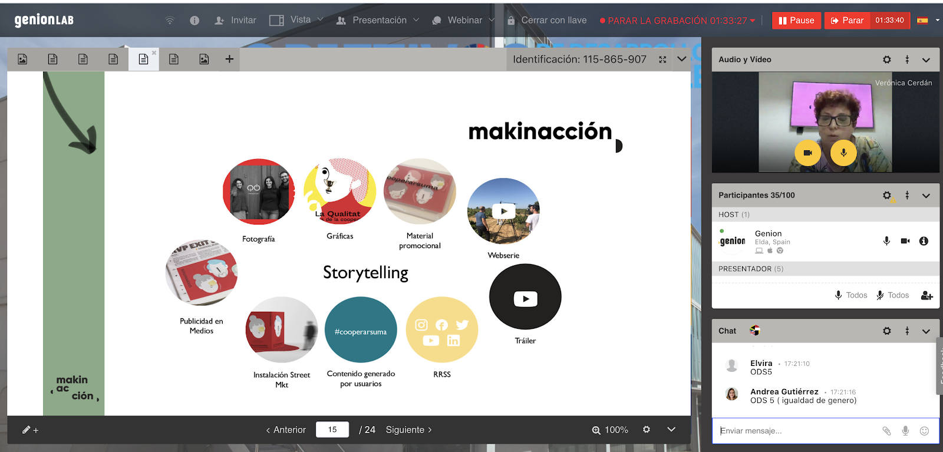Image resolution: width=943 pixels, height=452 pixels.
Task: Open the Vista dropdown menu
Action: [x=296, y=20]
